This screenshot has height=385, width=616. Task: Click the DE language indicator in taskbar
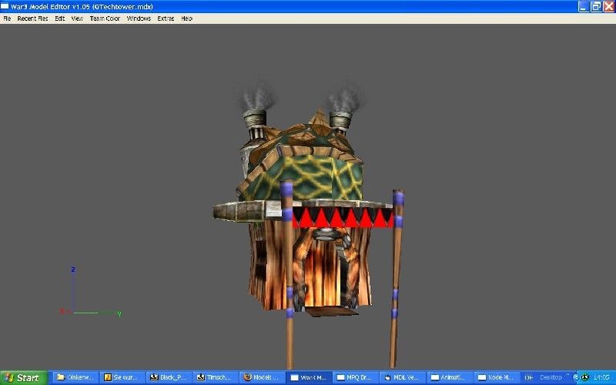529,378
